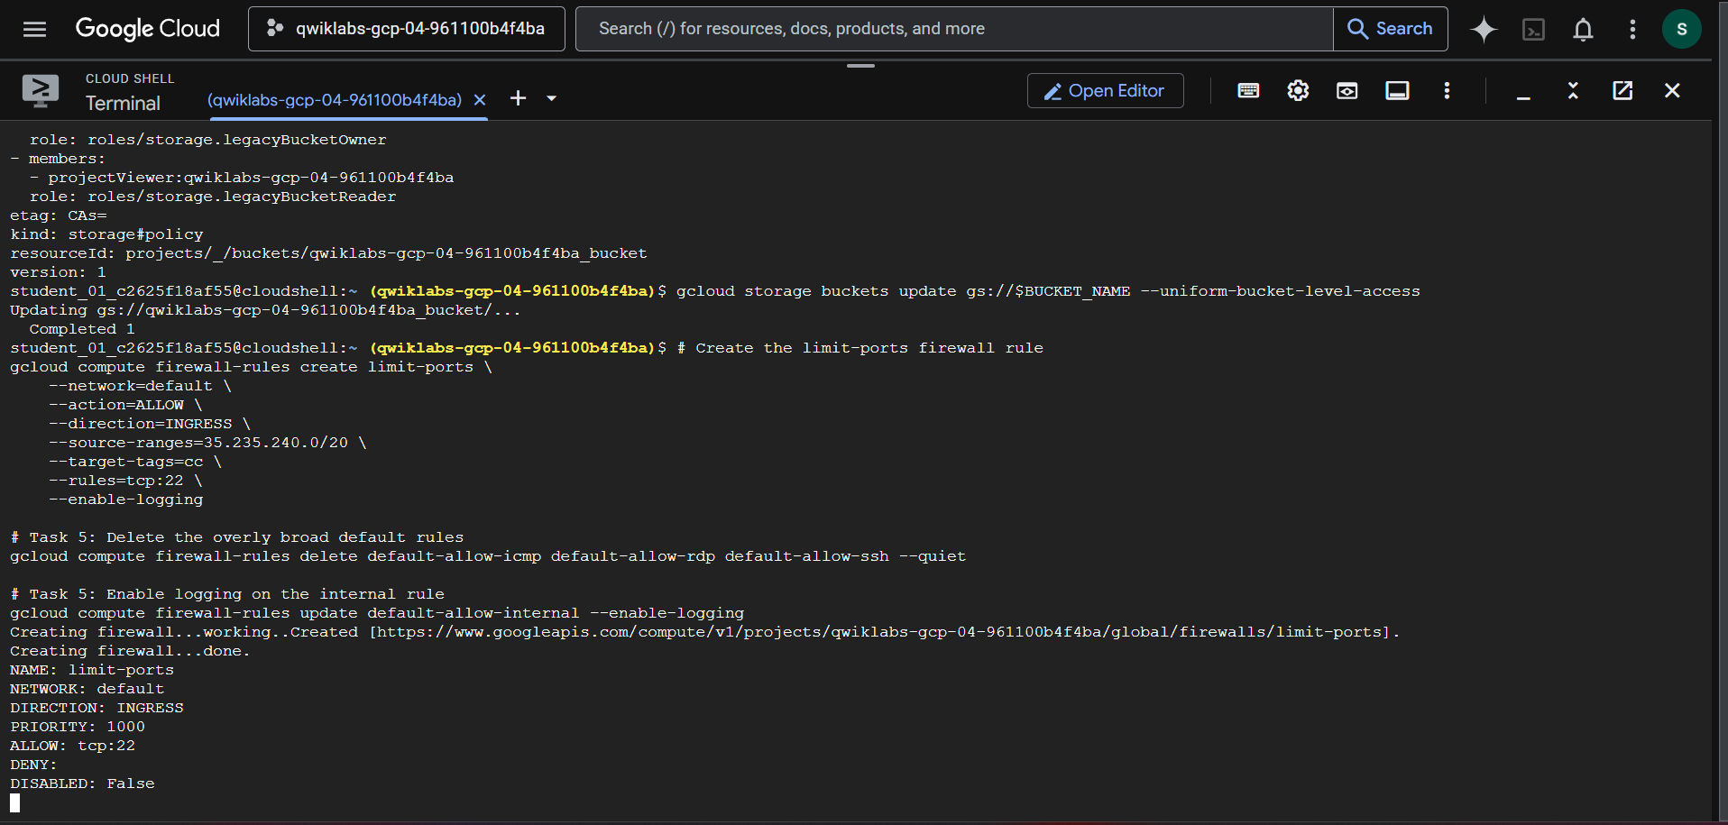Open terminal settings gear
1728x825 pixels.
point(1298,90)
